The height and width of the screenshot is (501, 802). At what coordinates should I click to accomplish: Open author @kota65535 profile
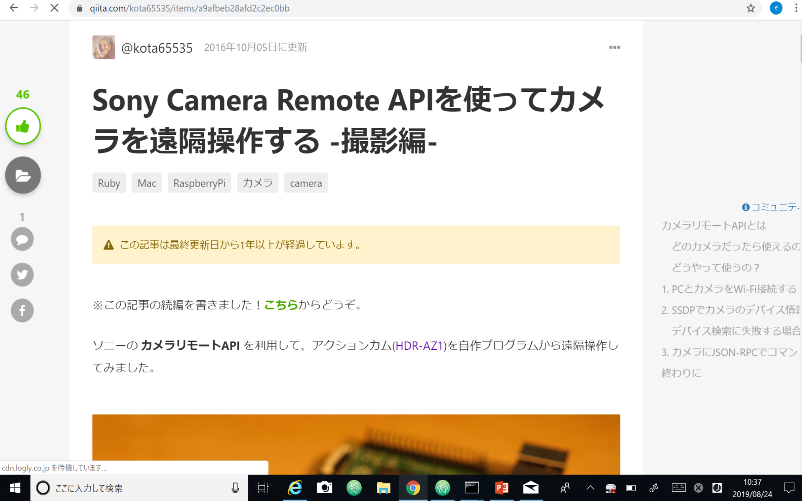click(157, 48)
